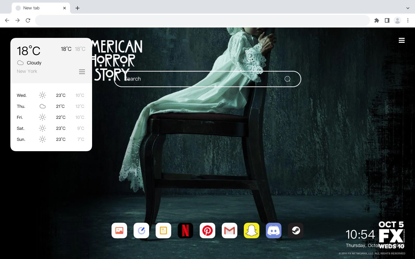This screenshot has width=415, height=259.
Task: Click the search magnifier icon
Action: 288,79
